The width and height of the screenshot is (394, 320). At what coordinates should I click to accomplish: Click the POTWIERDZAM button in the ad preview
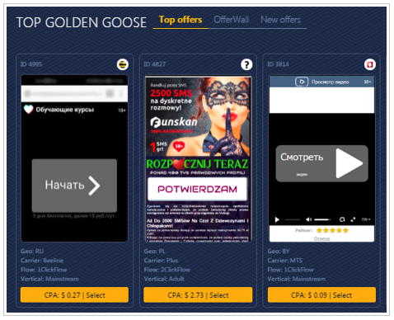point(197,189)
